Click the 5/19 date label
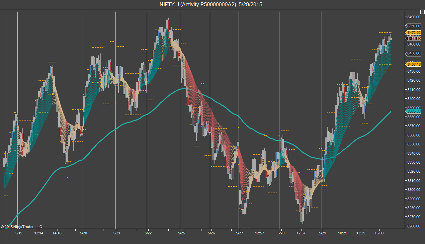The image size is (425, 244). (18, 233)
